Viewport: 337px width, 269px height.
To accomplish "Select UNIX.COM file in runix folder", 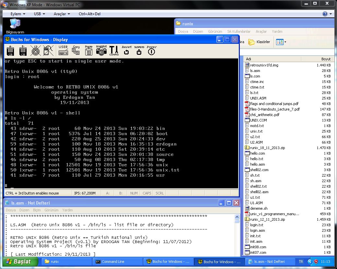I will coord(258,120).
